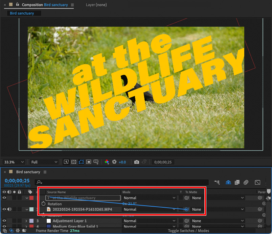Select the Composition Bird sanctuary tab
Image resolution: width=272 pixels, height=234 pixels.
(x=45, y=5)
